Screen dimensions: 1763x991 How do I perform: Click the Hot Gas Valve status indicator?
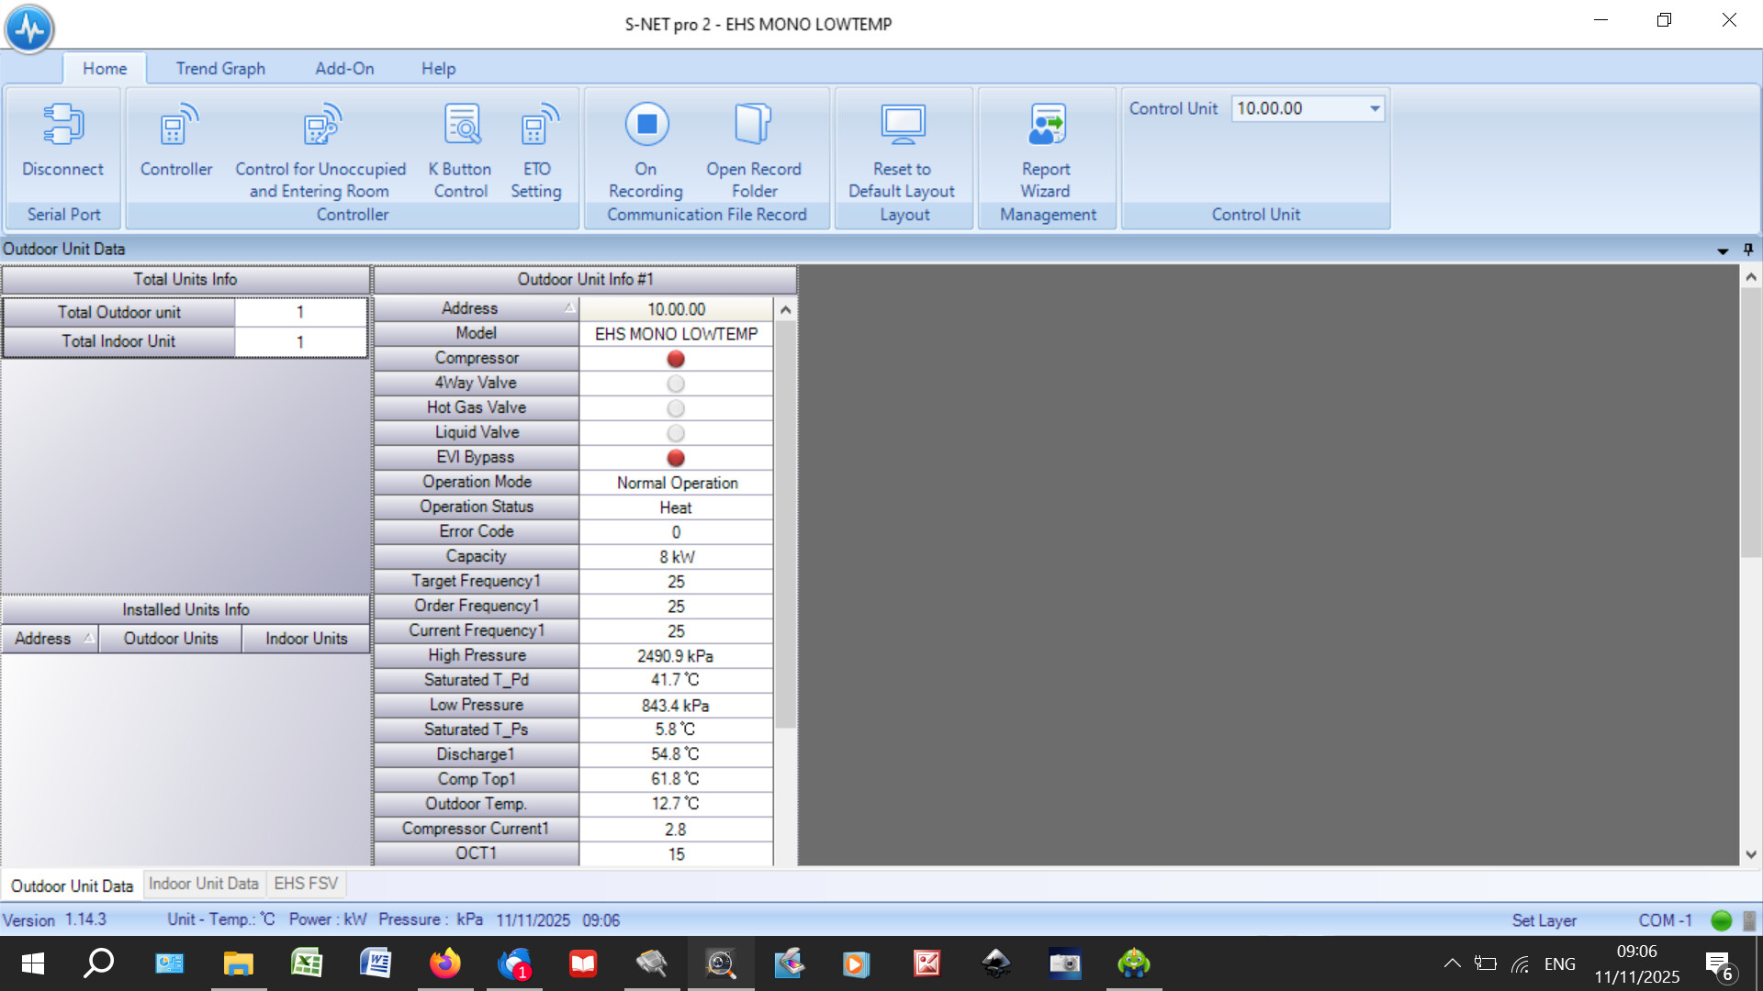[676, 408]
